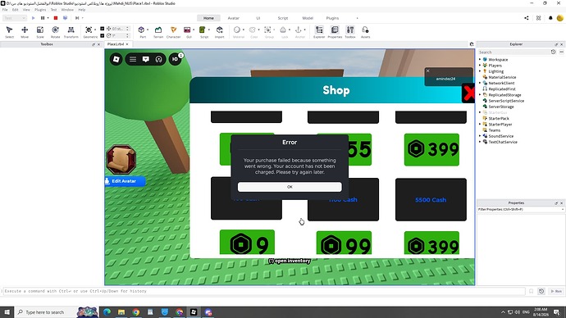
Task: Buy the 5500 Cash item
Action: tap(431, 199)
